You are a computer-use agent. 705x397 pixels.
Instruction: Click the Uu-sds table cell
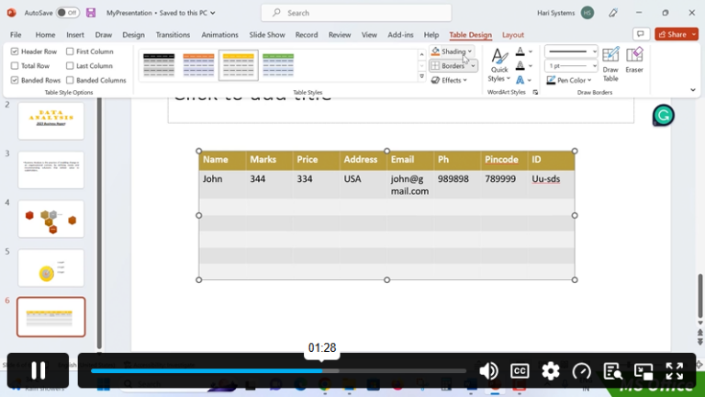(551, 185)
